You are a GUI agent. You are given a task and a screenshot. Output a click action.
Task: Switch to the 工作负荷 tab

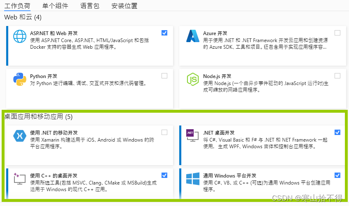point(17,6)
